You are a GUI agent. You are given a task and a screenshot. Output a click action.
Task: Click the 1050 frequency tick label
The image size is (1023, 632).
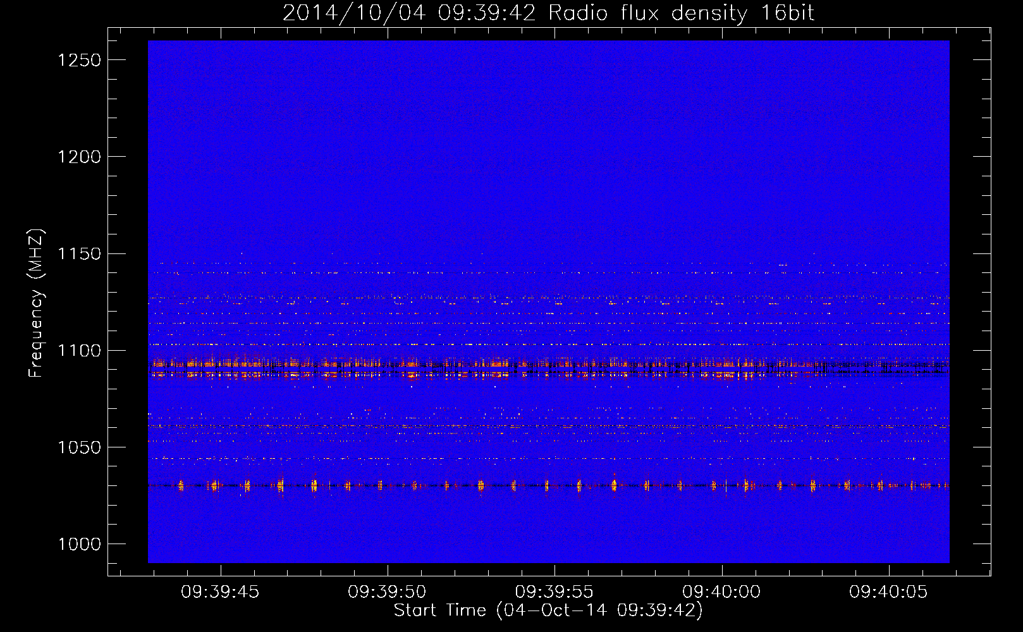(79, 447)
